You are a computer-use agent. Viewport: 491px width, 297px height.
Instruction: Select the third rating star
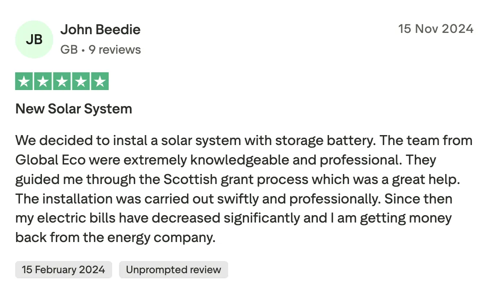pos(62,81)
